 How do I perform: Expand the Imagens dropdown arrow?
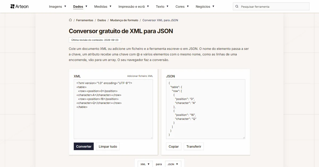pos(65,6)
